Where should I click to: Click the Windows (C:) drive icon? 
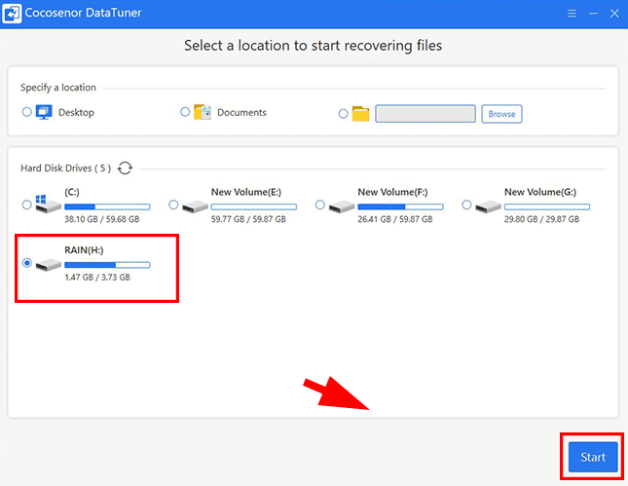pyautogui.click(x=48, y=206)
